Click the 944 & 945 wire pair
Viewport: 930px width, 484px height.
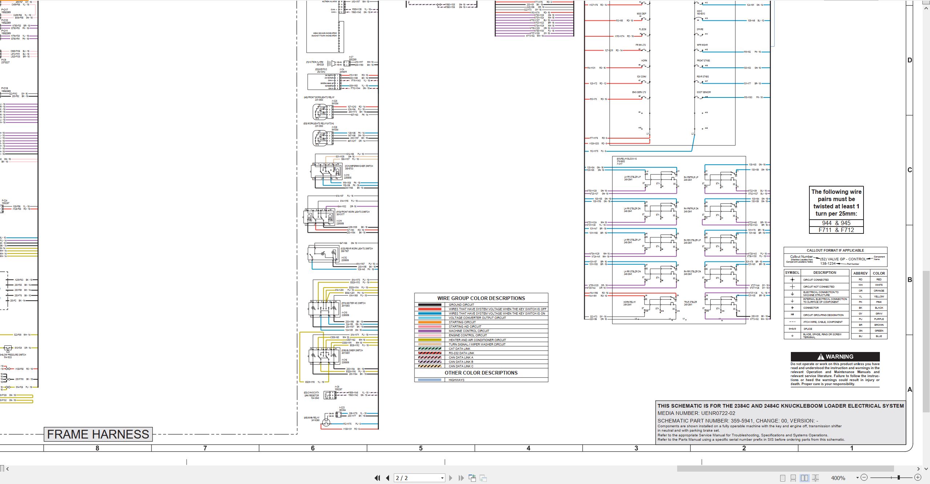click(836, 223)
